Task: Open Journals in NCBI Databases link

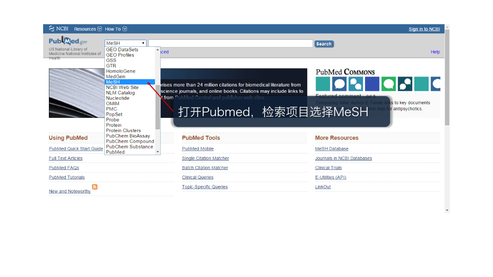Action: pos(343,158)
